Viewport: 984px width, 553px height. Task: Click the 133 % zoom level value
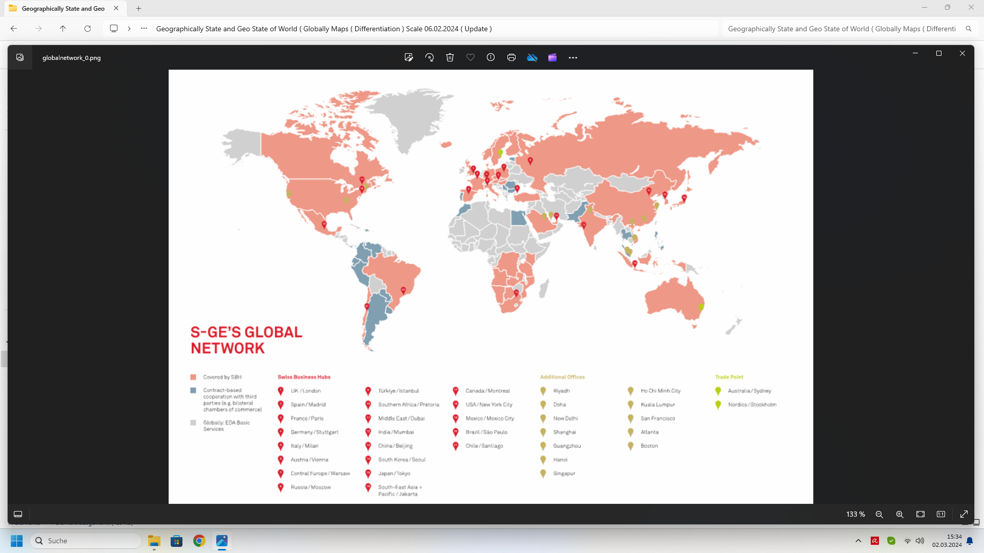pos(855,514)
